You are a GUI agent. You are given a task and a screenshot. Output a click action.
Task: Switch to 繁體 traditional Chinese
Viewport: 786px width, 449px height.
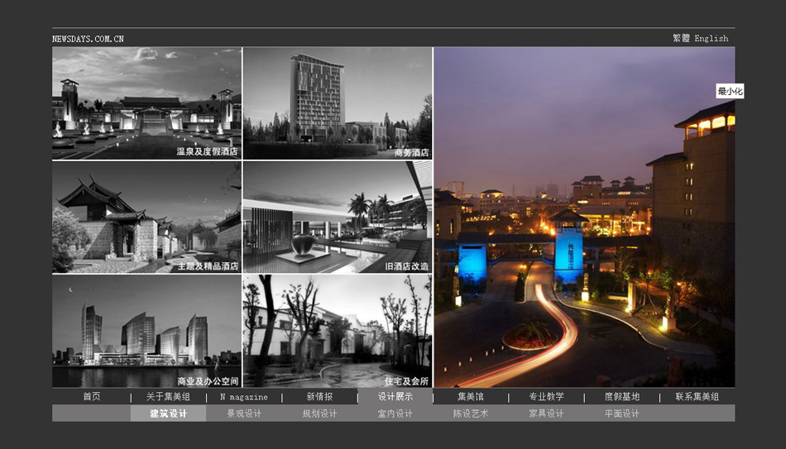click(x=681, y=38)
